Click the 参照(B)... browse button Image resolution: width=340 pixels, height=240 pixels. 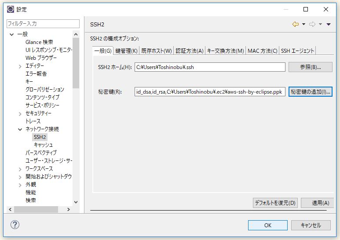(310, 67)
